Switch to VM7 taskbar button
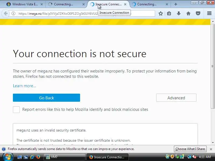Viewport: 215px width, 161px height. (x=64, y=157)
